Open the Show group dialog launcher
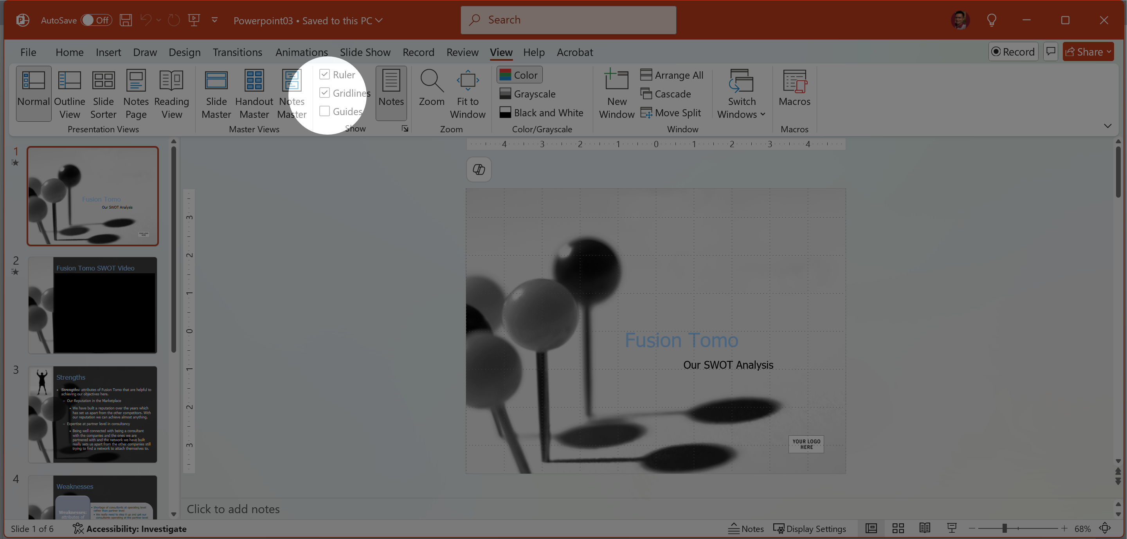The width and height of the screenshot is (1127, 539). point(405,129)
